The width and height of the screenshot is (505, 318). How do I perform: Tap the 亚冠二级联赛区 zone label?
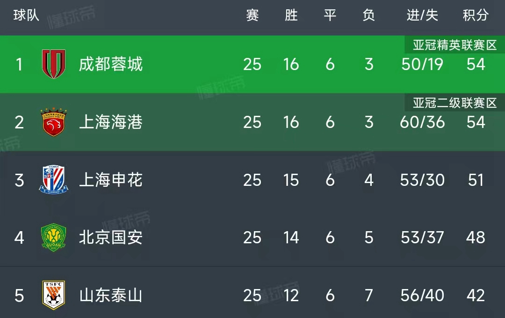click(454, 103)
